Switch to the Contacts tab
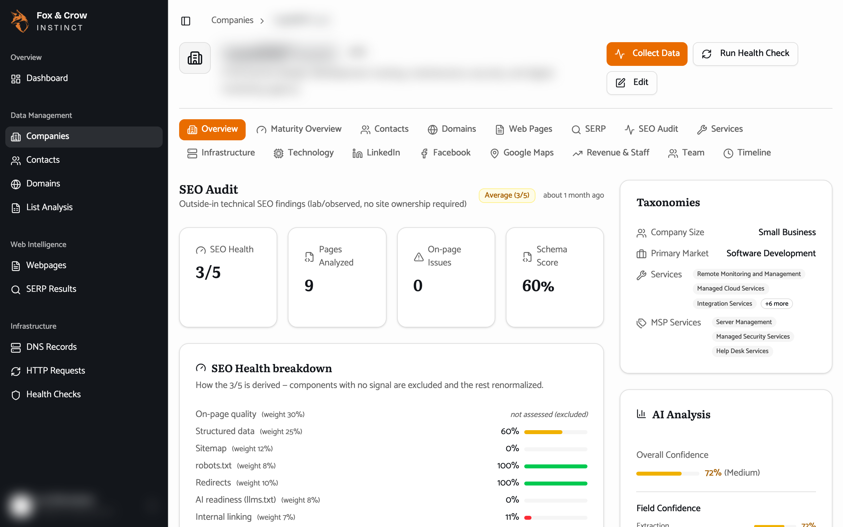 click(x=385, y=130)
